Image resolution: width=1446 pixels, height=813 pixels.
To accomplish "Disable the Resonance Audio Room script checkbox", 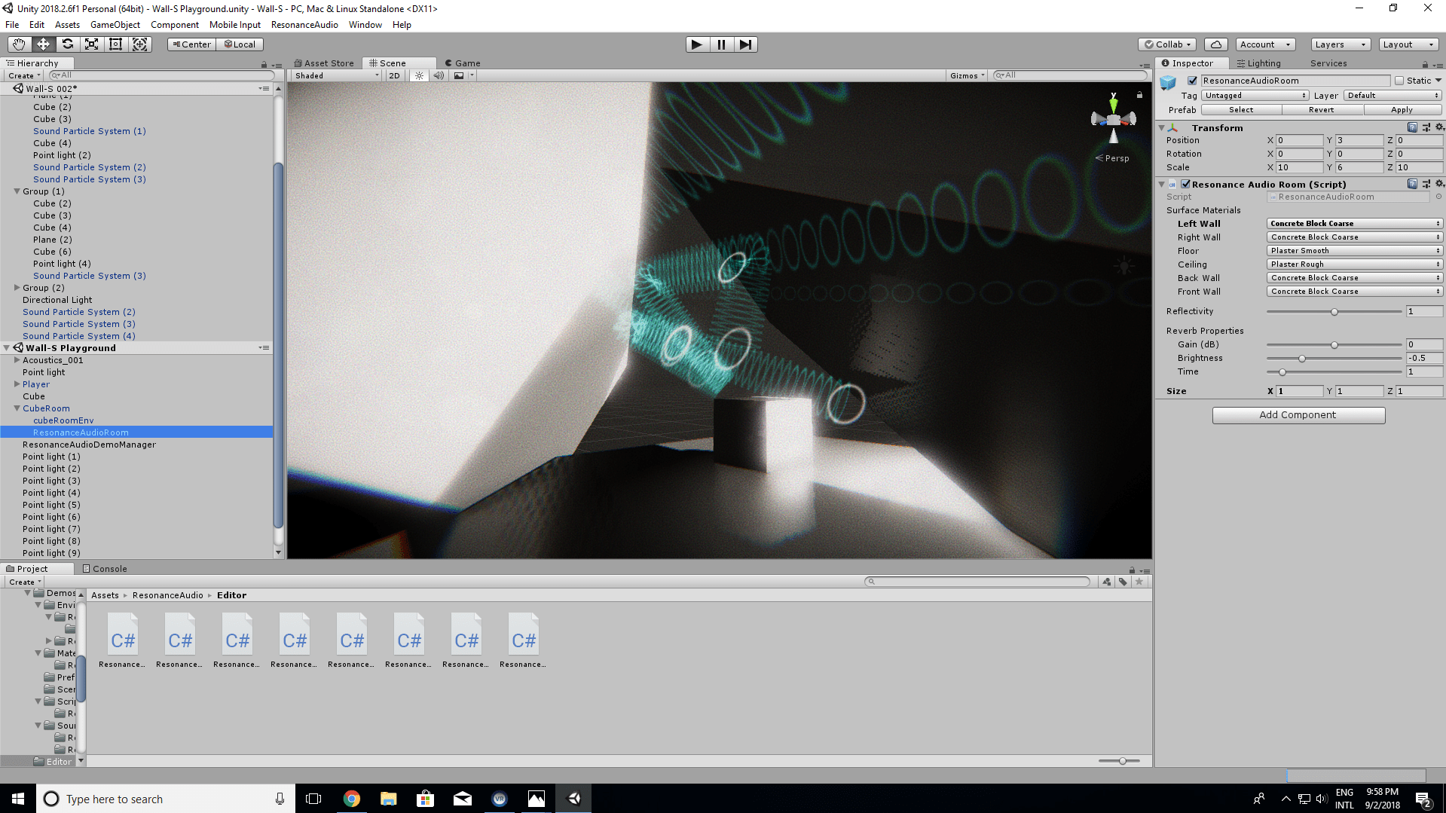I will pyautogui.click(x=1185, y=185).
